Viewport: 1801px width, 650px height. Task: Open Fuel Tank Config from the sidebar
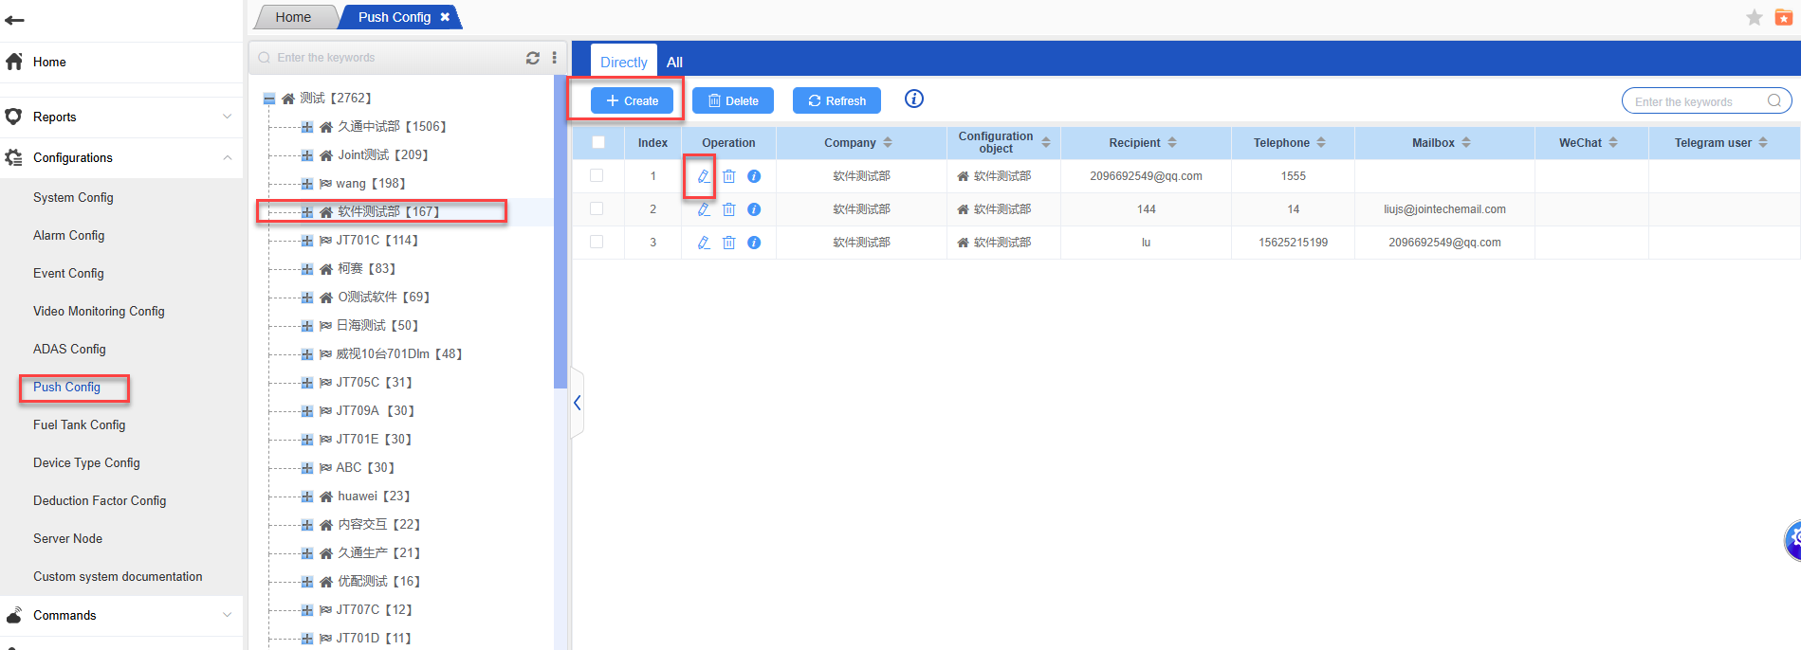point(79,425)
